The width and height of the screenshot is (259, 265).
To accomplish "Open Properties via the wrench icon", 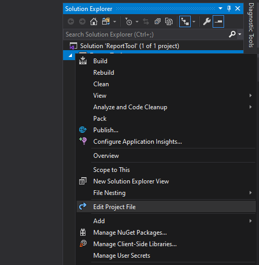I will (x=207, y=21).
